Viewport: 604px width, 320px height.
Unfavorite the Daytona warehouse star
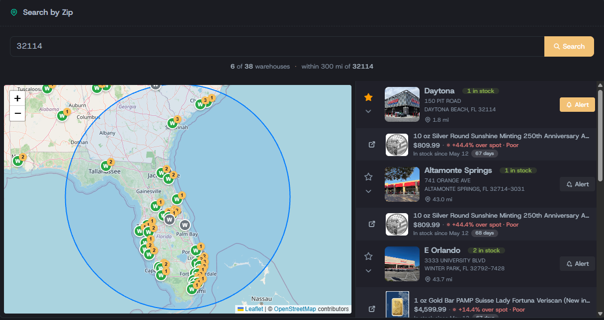pos(368,97)
